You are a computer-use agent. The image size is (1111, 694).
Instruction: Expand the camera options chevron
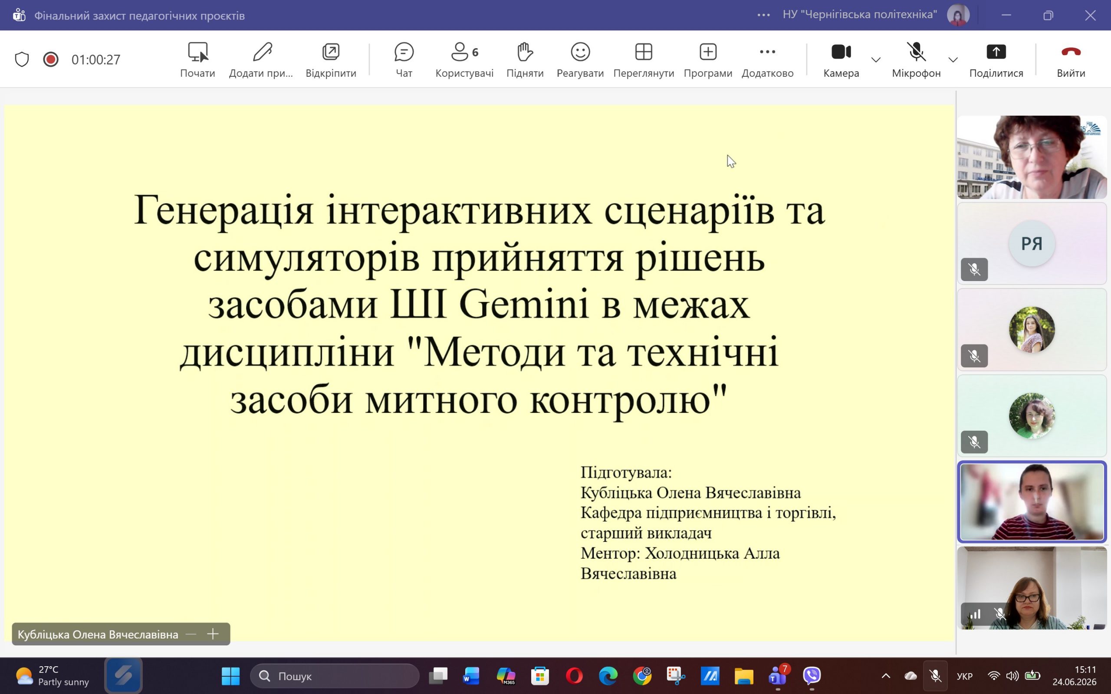876,60
